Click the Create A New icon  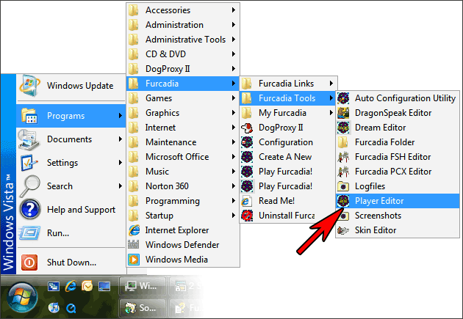(247, 157)
